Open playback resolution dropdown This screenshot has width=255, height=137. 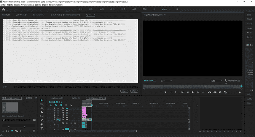tap(216, 80)
